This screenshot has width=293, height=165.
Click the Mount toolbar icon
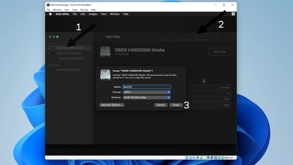pyautogui.click(x=217, y=36)
